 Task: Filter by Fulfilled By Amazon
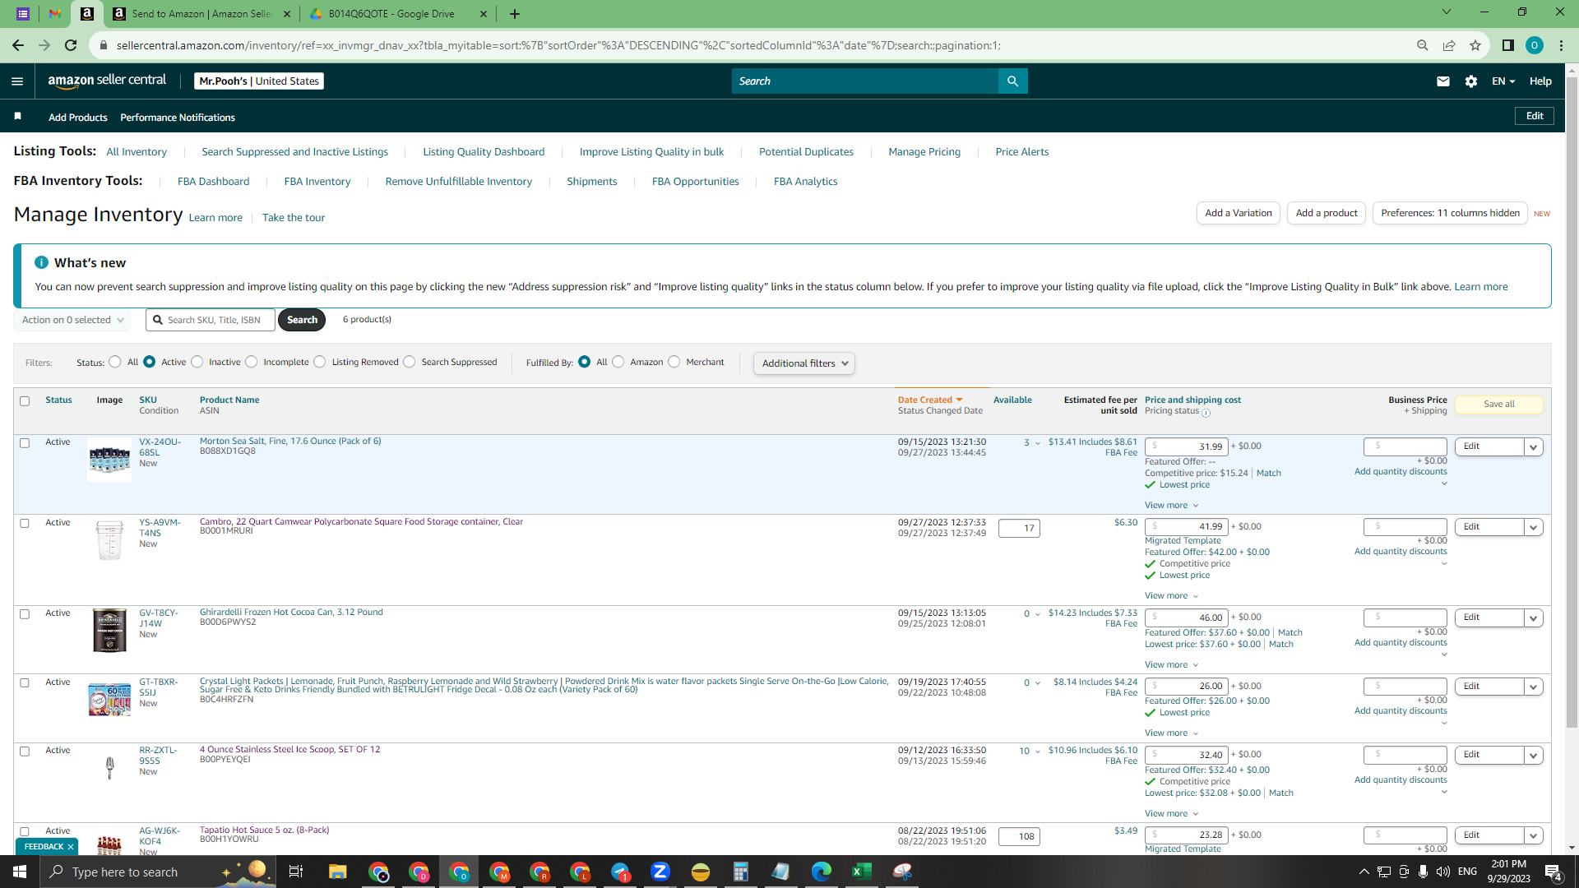pyautogui.click(x=618, y=362)
